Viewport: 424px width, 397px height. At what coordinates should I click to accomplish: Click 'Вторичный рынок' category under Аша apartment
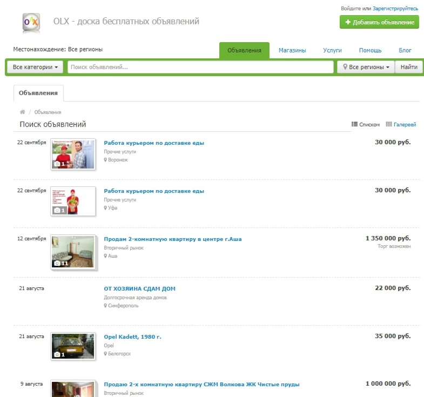tap(124, 248)
